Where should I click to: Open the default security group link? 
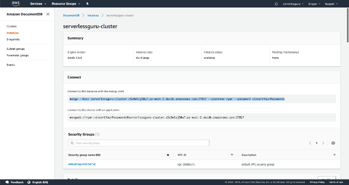click(x=82, y=164)
